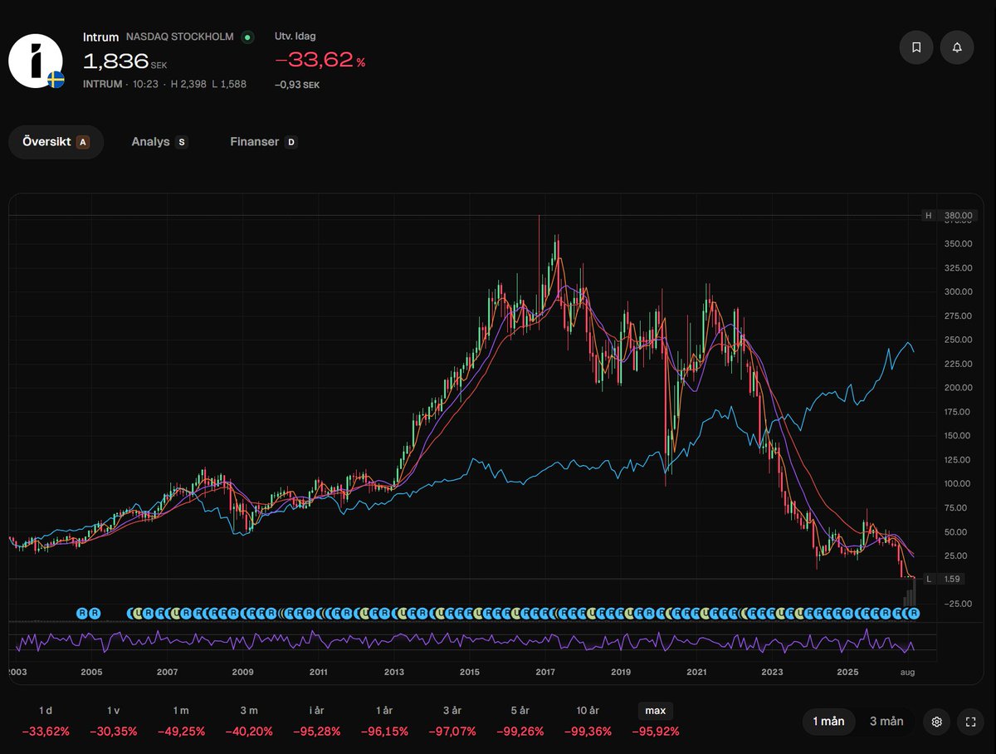Select the max time range
Viewport: 996px width, 754px height.
point(656,711)
